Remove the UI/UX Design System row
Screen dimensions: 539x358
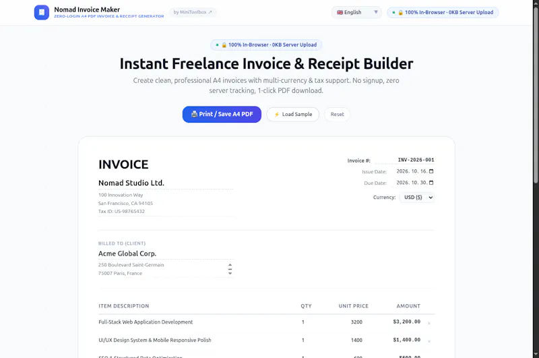click(x=429, y=341)
